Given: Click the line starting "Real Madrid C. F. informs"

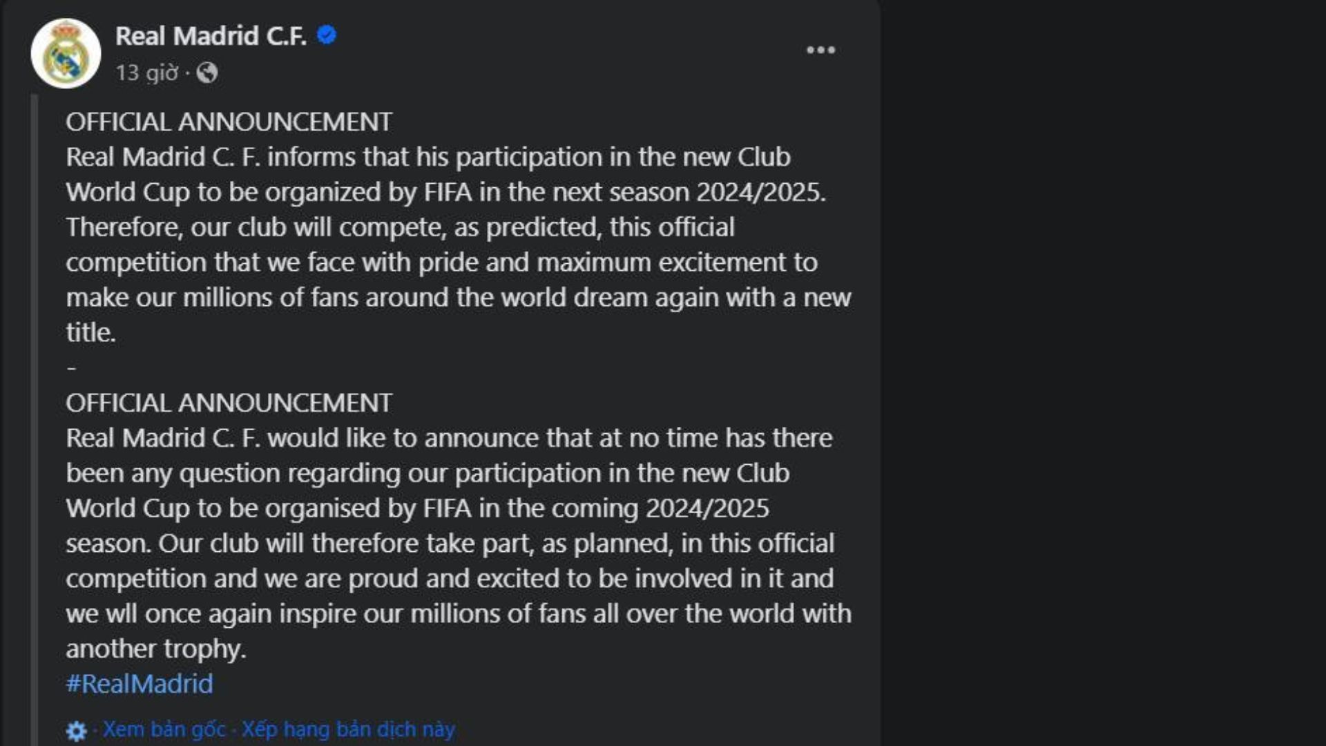Looking at the screenshot, I should click(428, 157).
